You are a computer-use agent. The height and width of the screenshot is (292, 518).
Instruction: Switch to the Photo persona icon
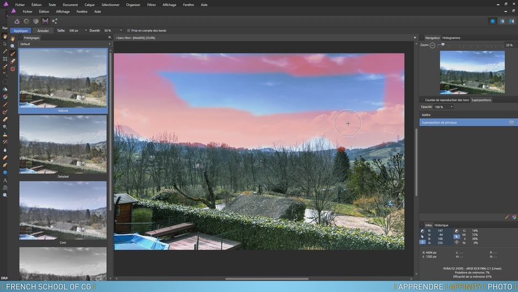tap(17, 21)
